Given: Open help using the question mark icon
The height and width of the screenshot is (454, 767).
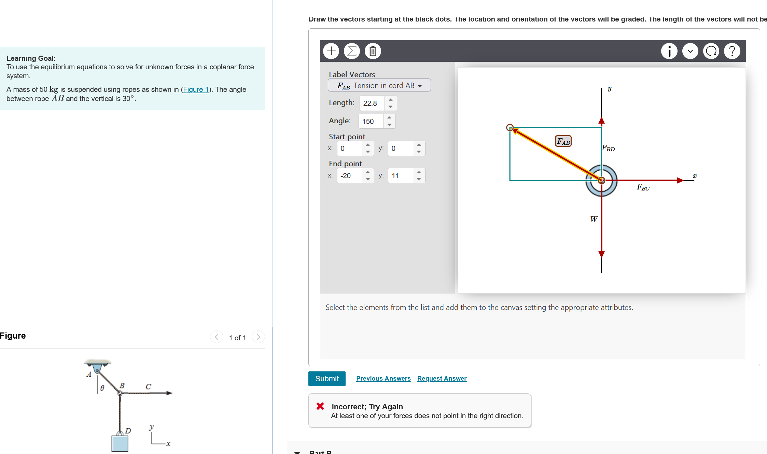Looking at the screenshot, I should pos(732,51).
